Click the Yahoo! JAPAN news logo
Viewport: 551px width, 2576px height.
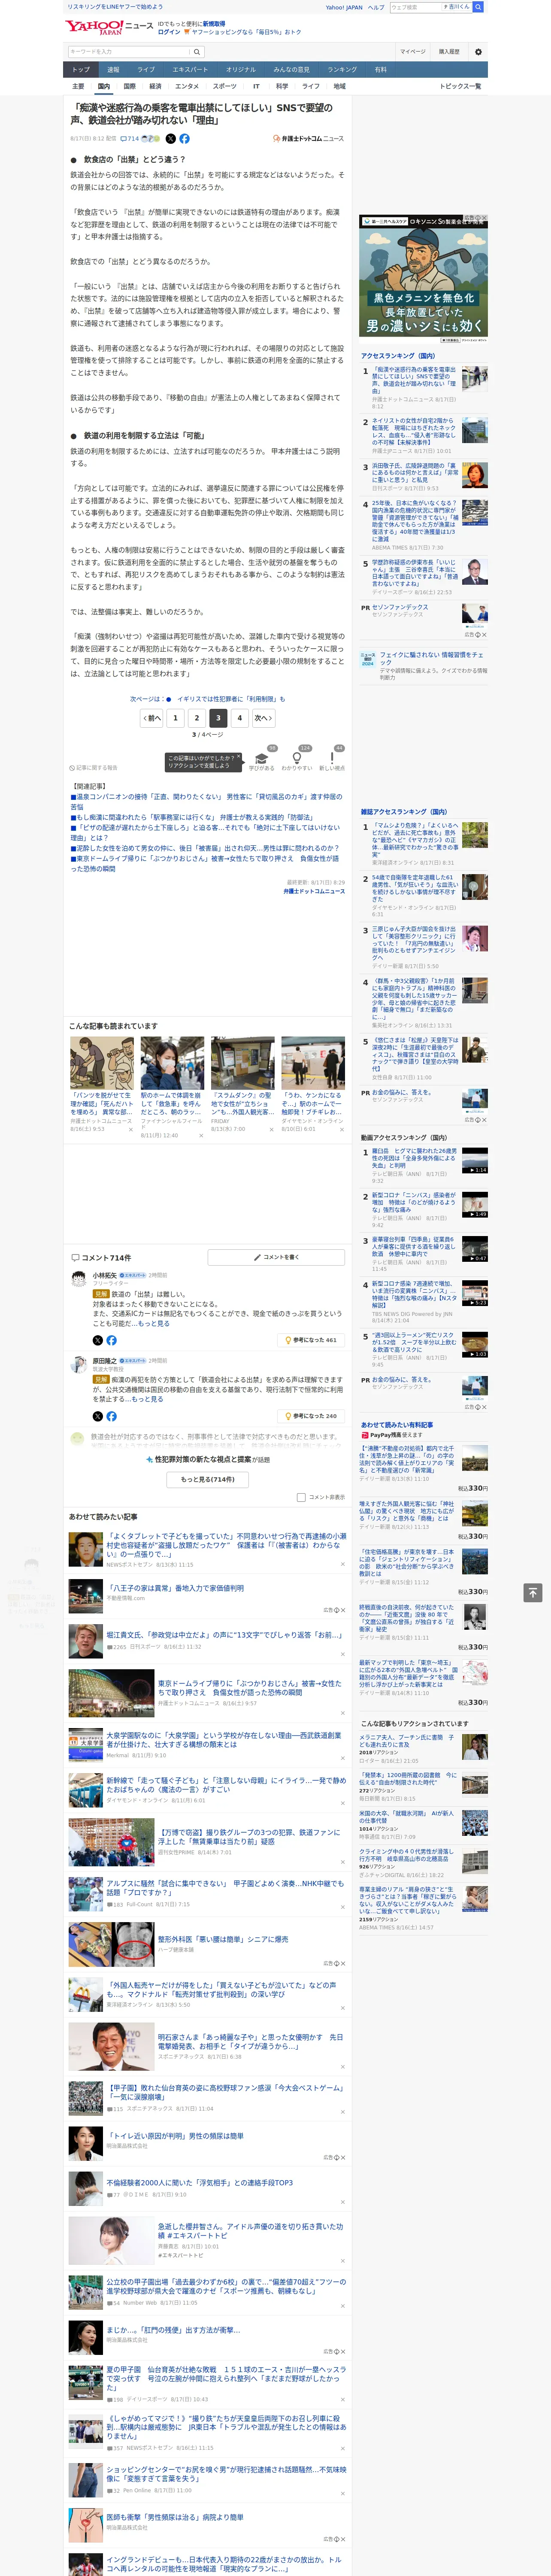109,27
